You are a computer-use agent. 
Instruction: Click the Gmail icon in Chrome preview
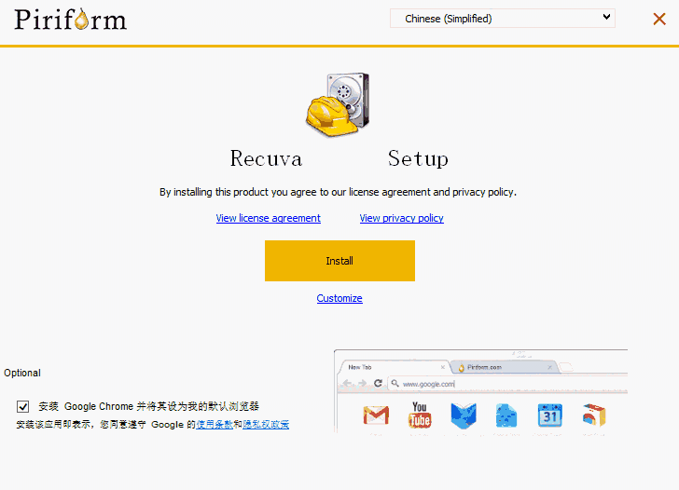pyautogui.click(x=376, y=415)
